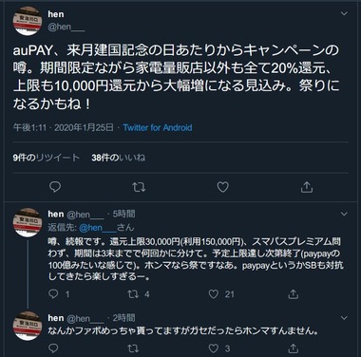Expand options chevron on the 5時間 tweet
The image size is (361, 357).
pos(344,214)
